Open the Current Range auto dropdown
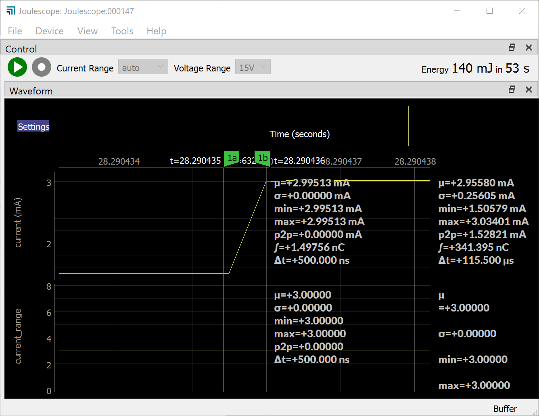This screenshot has height=416, width=539. [x=143, y=67]
